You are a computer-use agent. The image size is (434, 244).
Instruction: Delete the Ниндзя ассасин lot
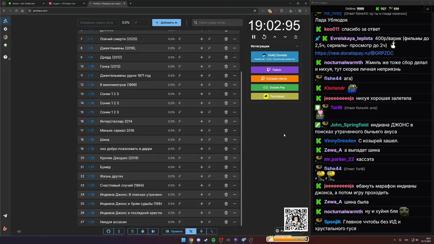(x=226, y=222)
